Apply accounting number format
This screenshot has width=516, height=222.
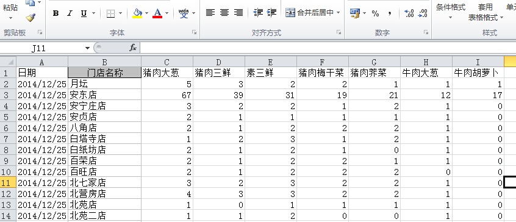point(355,13)
